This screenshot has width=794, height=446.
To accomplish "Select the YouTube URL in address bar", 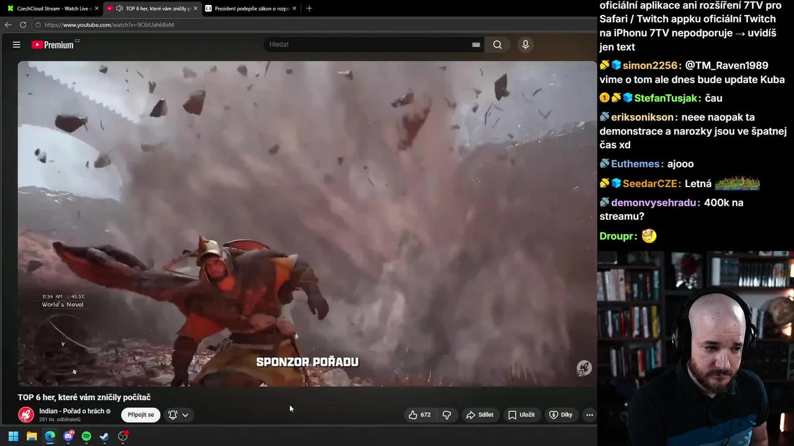I will (x=109, y=25).
